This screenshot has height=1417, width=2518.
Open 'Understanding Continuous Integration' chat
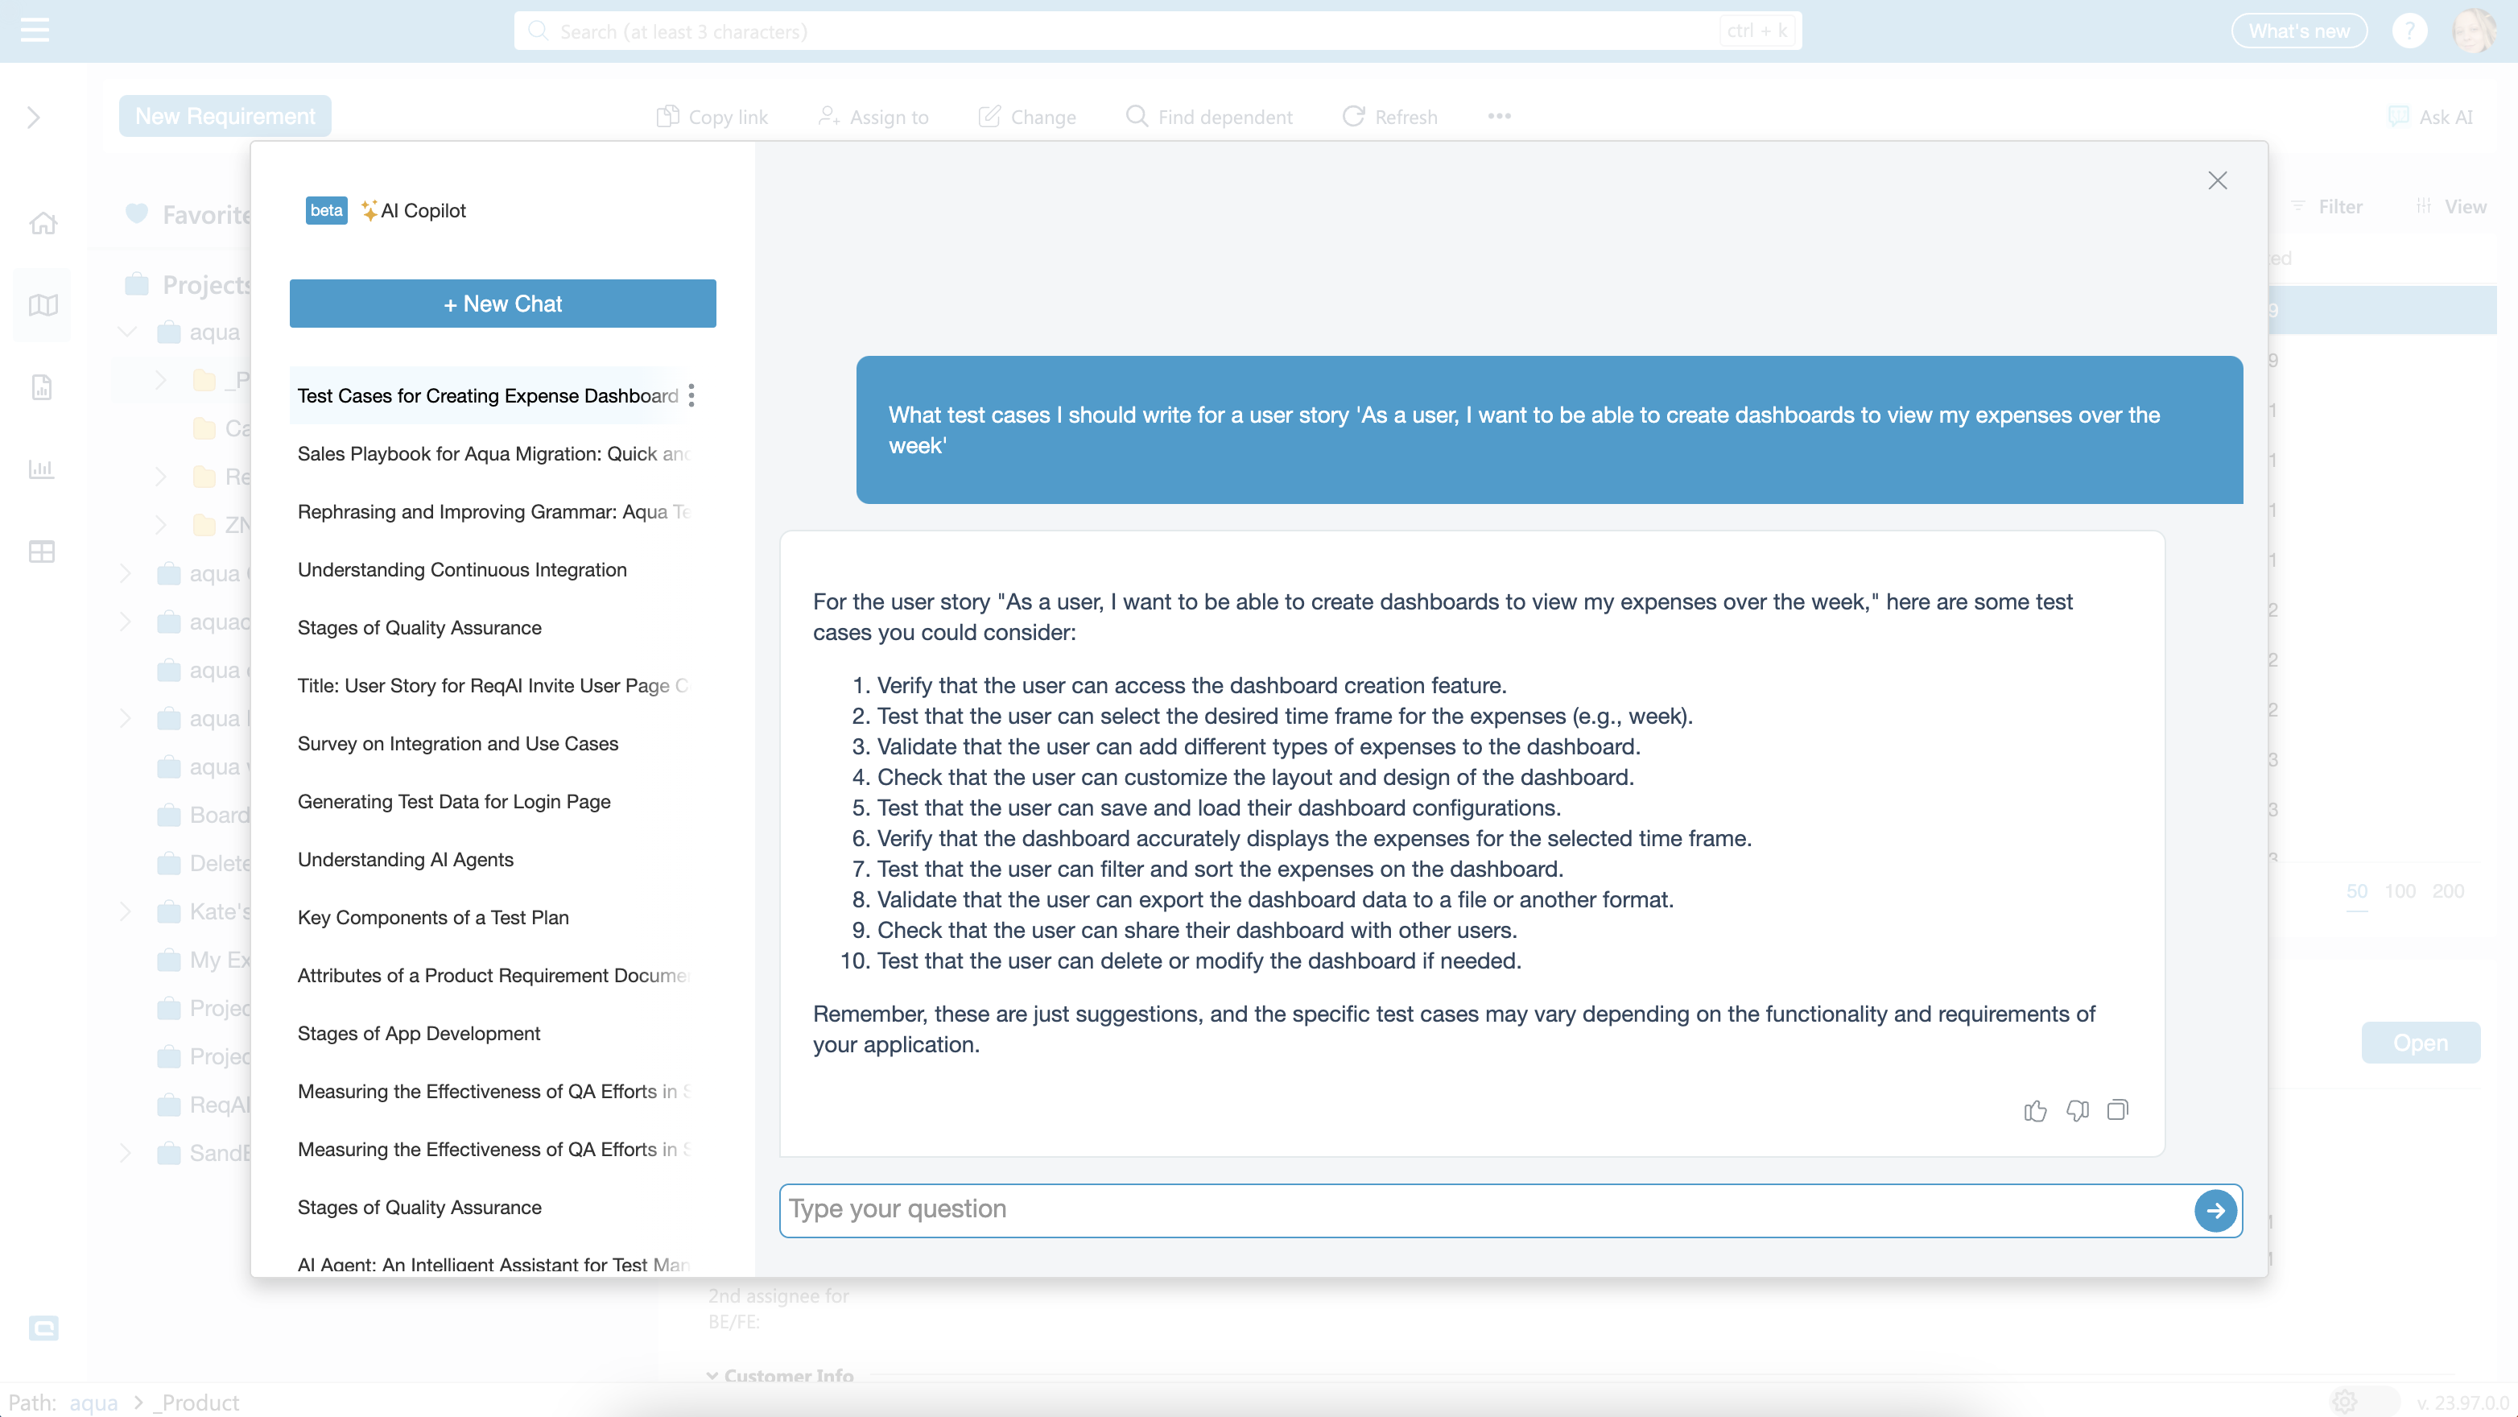point(462,569)
